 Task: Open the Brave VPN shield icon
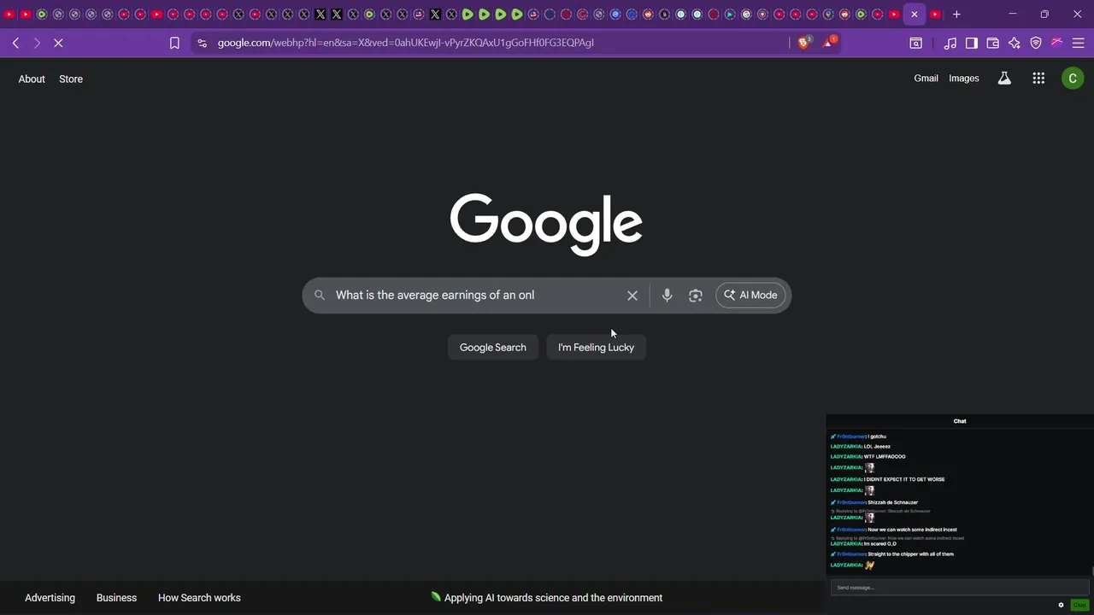coord(1036,43)
